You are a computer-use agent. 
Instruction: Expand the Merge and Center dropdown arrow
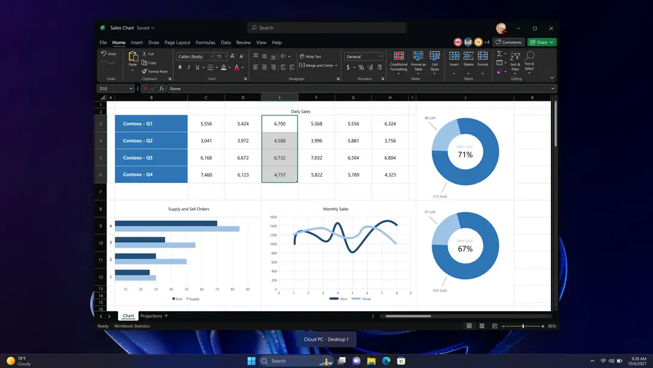tap(336, 65)
